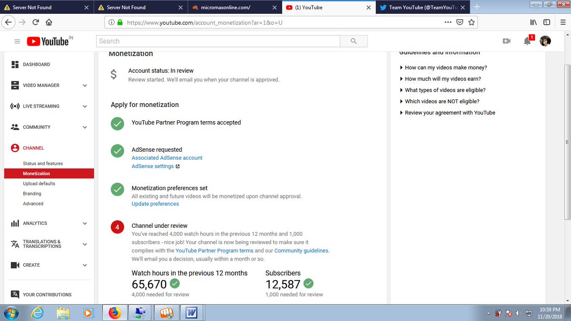The image size is (571, 321).
Task: Click the search magnifier button
Action: tap(354, 41)
